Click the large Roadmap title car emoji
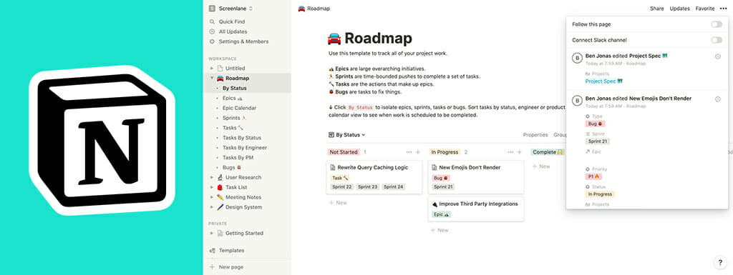 point(334,39)
